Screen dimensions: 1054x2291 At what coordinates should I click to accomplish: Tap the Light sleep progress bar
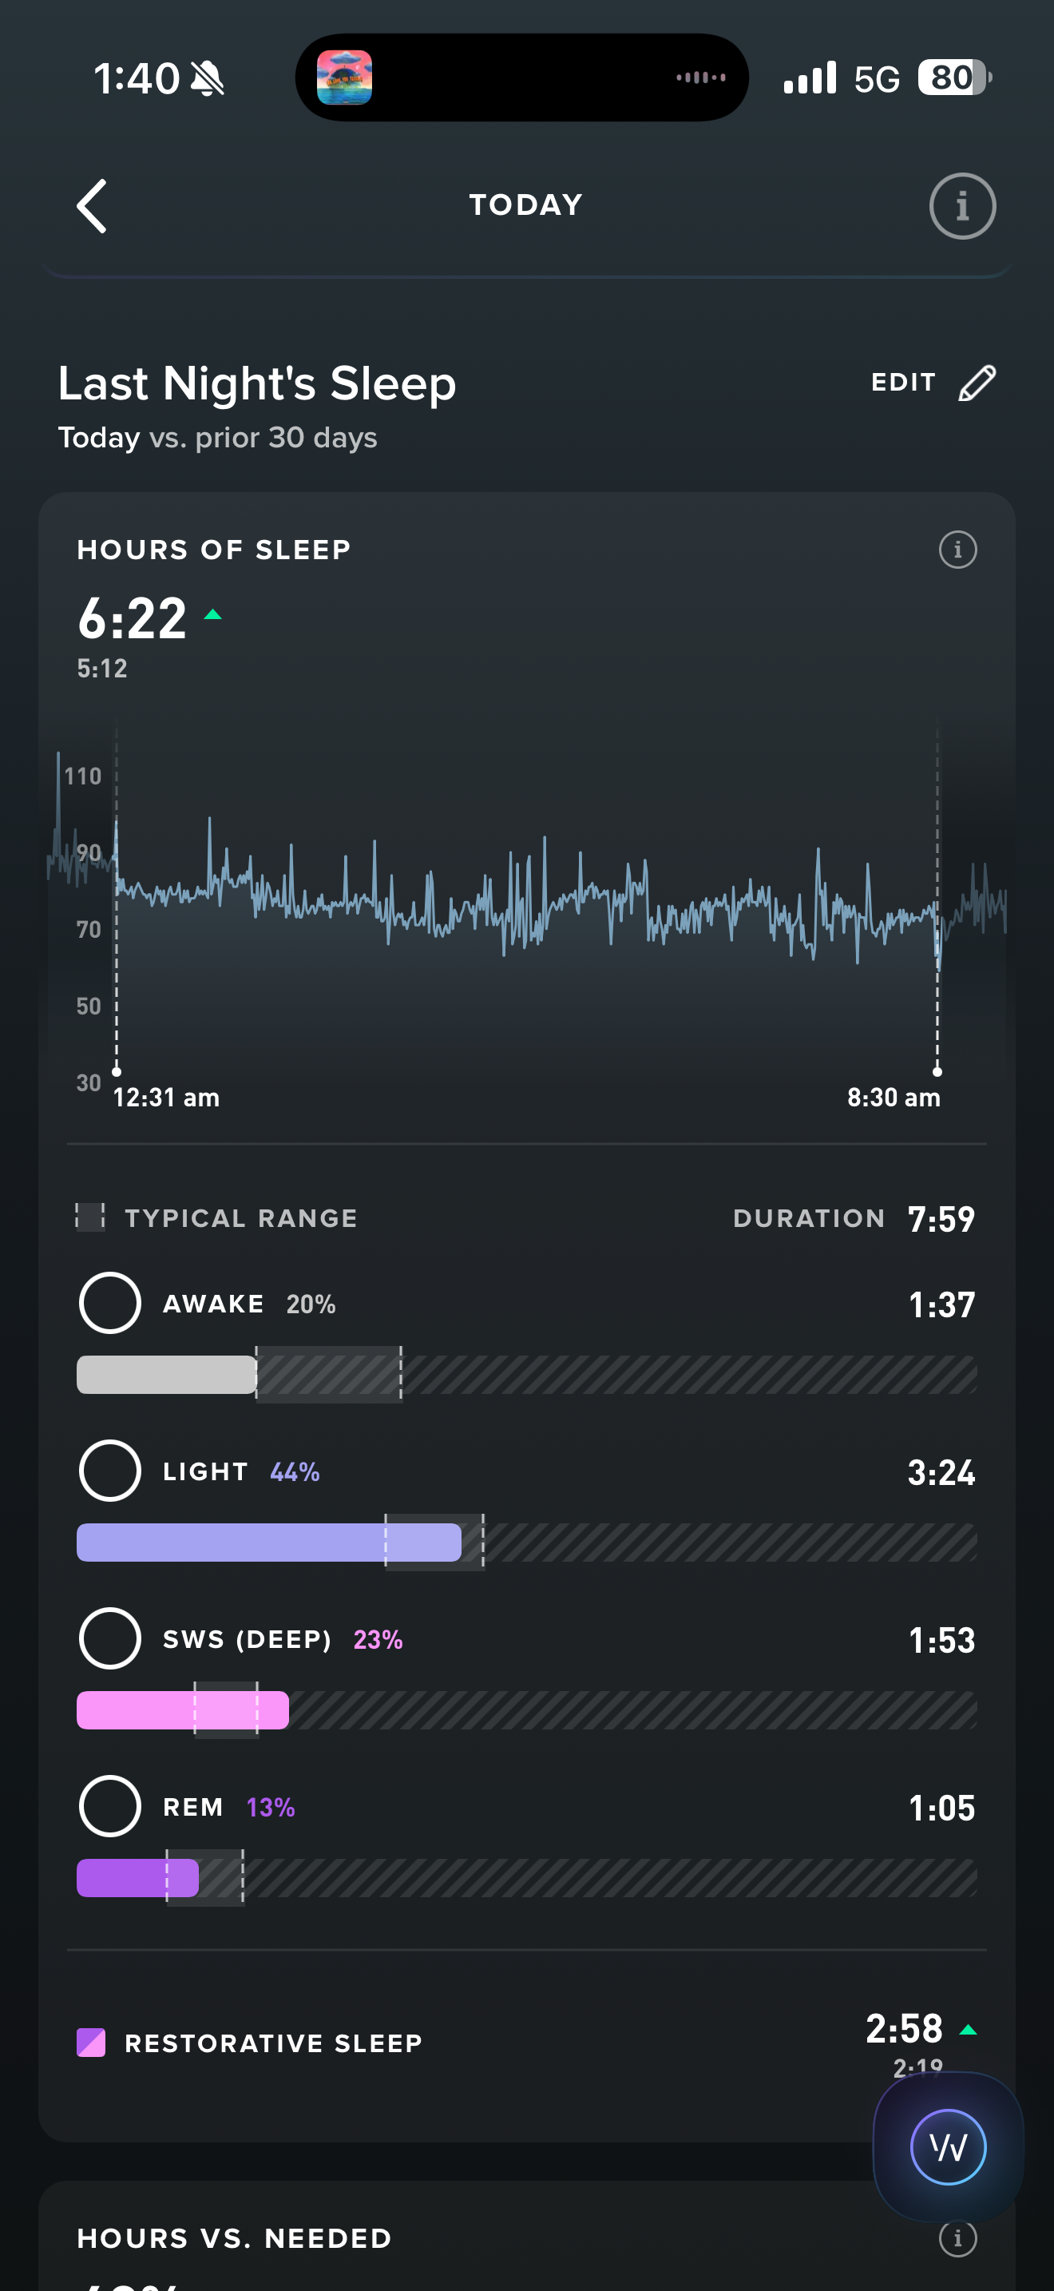[268, 1543]
